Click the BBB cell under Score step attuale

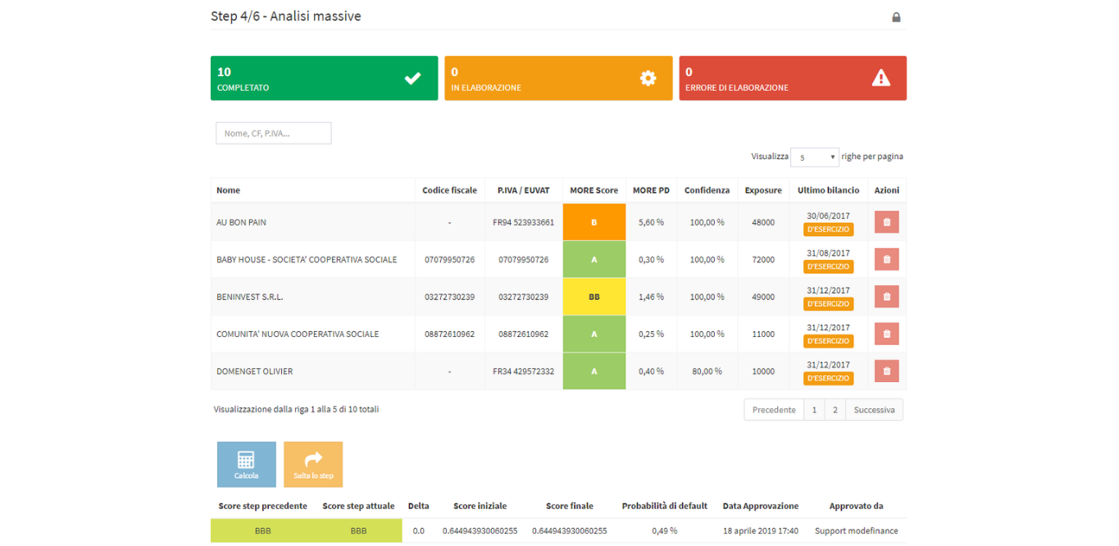coord(358,530)
